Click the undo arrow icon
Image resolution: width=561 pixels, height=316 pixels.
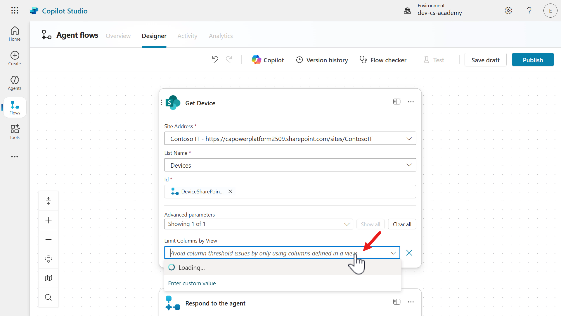(215, 60)
